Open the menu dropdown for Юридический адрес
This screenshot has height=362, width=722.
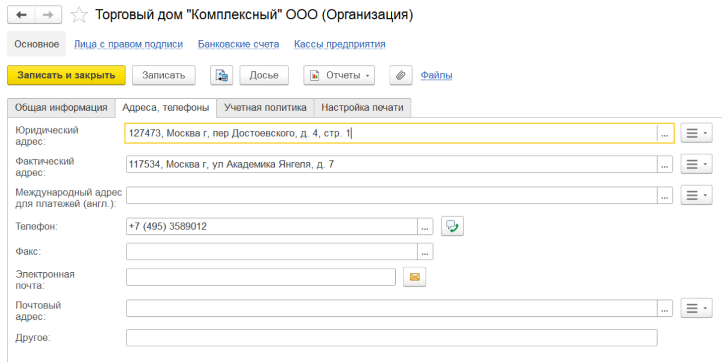pyautogui.click(x=696, y=133)
